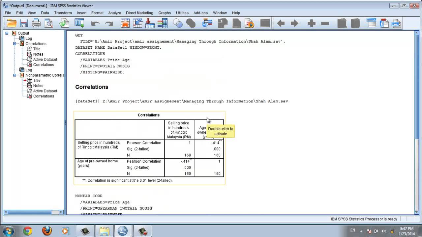Viewport: 422px width, 237px height.
Task: Select the Nonparametric Correlations outline heading
Action: pyautogui.click(x=45, y=75)
